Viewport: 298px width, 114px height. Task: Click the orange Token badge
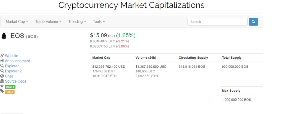(x=10, y=92)
